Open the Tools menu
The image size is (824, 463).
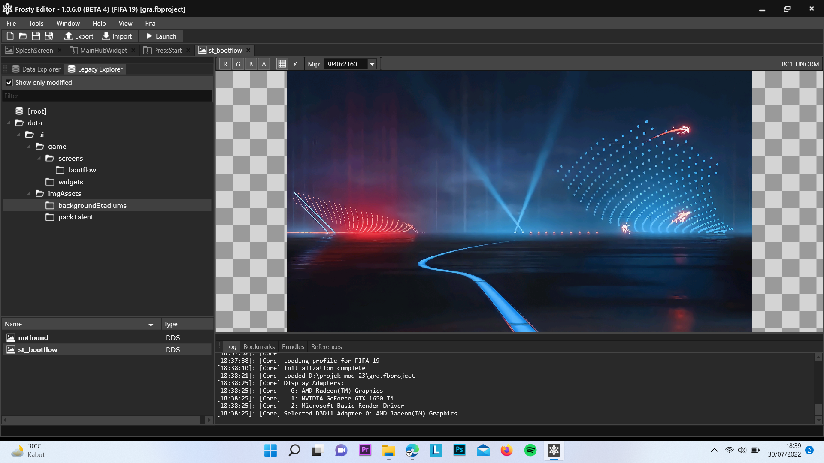pos(36,23)
